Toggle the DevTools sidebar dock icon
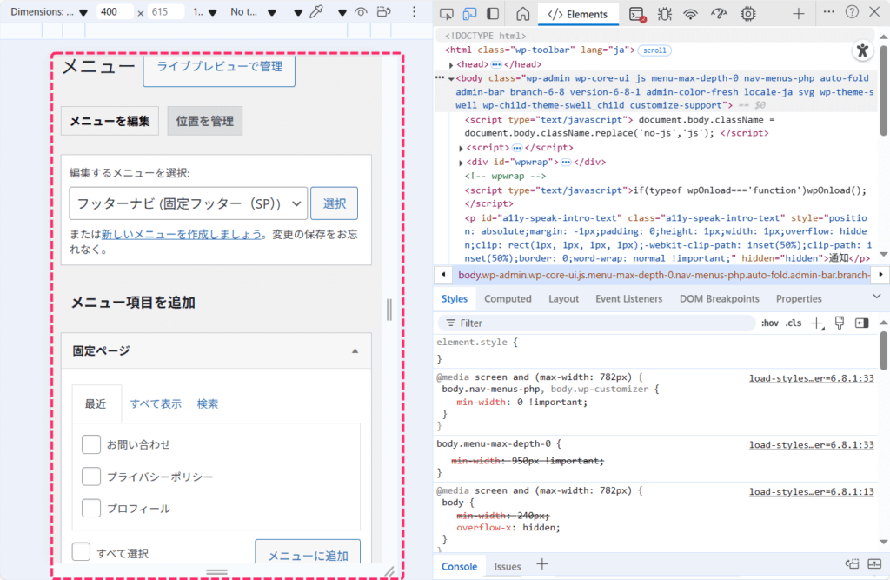This screenshot has width=890, height=580. click(x=493, y=14)
